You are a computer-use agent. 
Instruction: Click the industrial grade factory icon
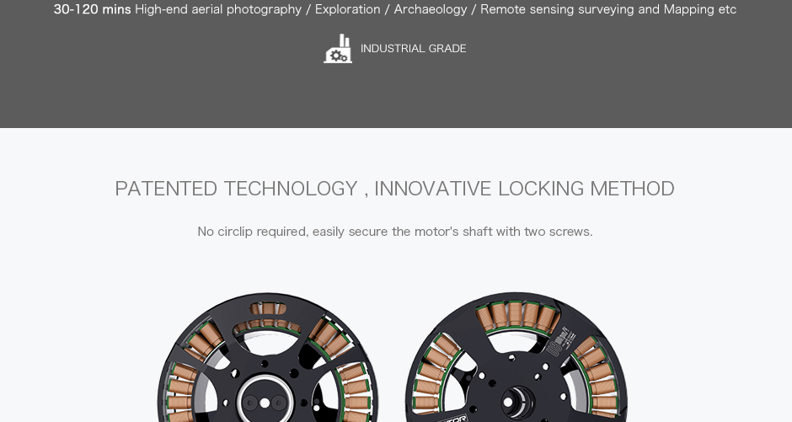(x=338, y=49)
